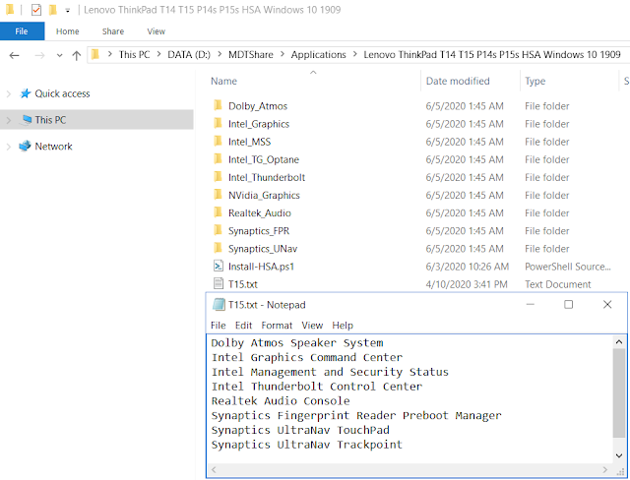Open the Synaptics_UNav folder icon

[218, 248]
